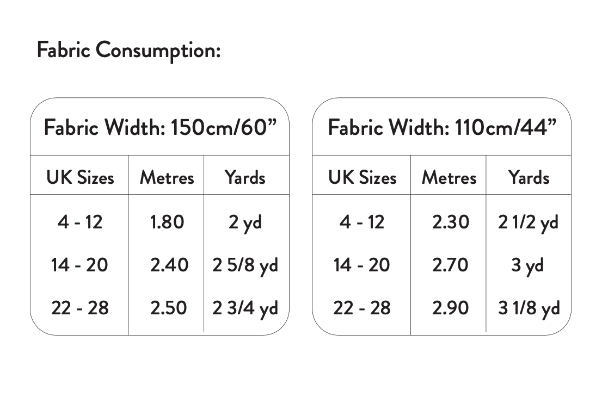Select the 1.80 metres cell

(x=167, y=222)
